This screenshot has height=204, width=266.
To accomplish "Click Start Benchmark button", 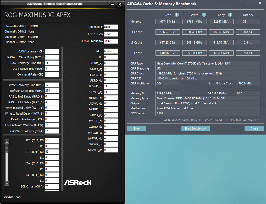I will tap(195, 128).
